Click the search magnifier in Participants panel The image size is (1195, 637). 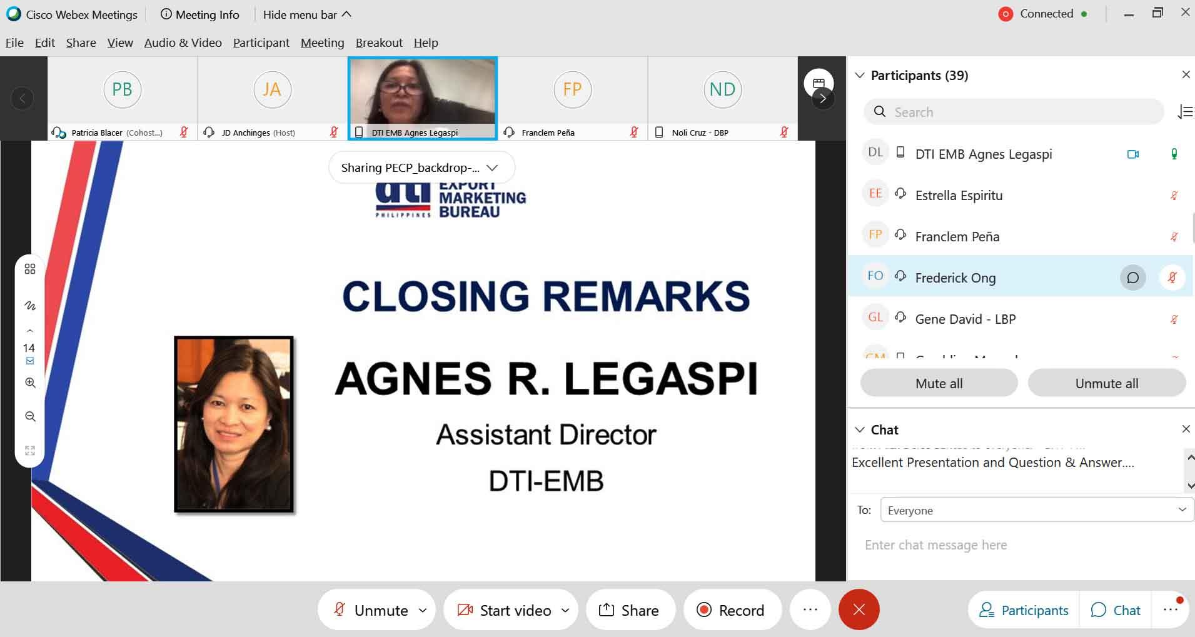coord(880,112)
